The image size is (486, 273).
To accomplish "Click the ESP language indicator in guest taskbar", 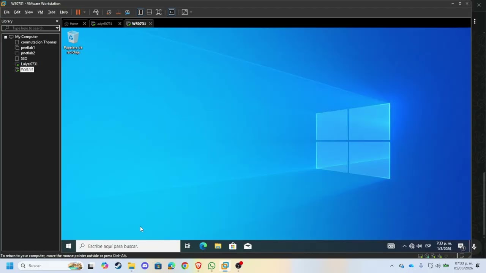I will coord(428,246).
